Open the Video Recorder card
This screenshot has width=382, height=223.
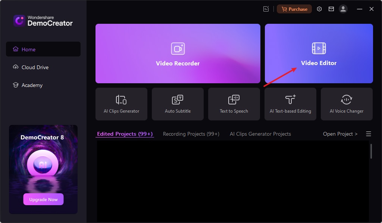(178, 54)
